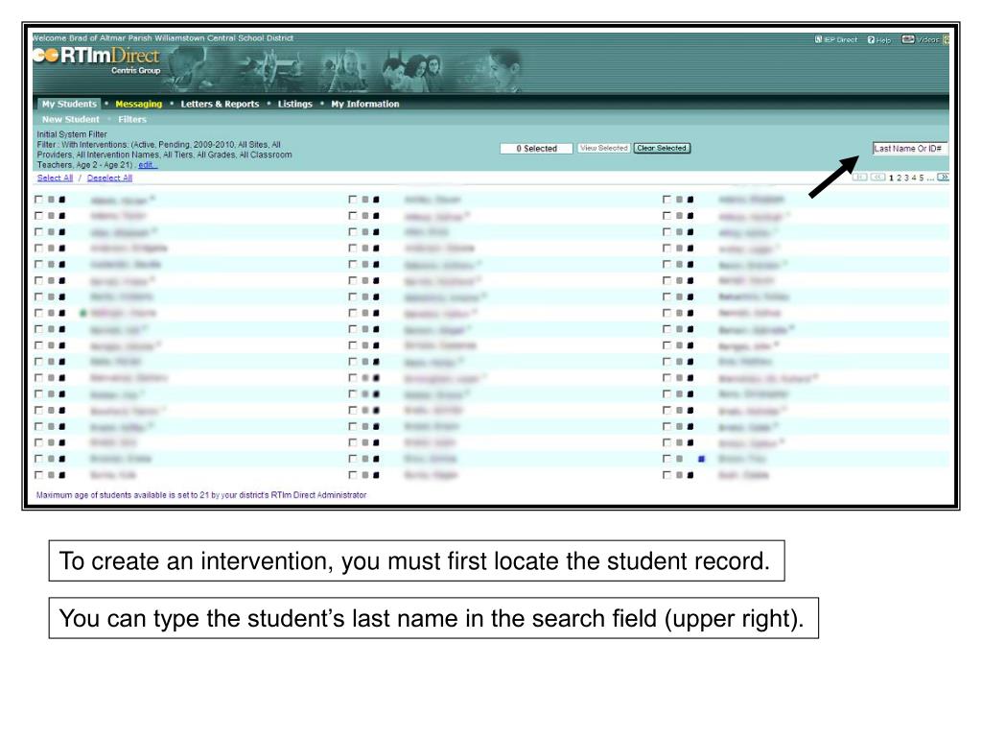Click the New Student submenu item
Viewport: 982px width, 737px height.
[x=70, y=119]
